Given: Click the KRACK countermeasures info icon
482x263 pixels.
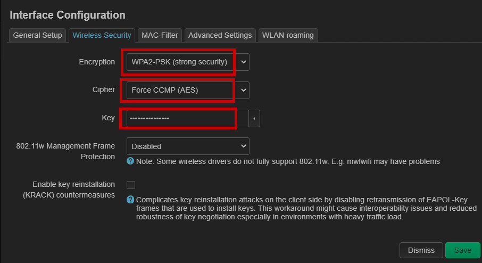Looking at the screenshot, I should click(130, 200).
